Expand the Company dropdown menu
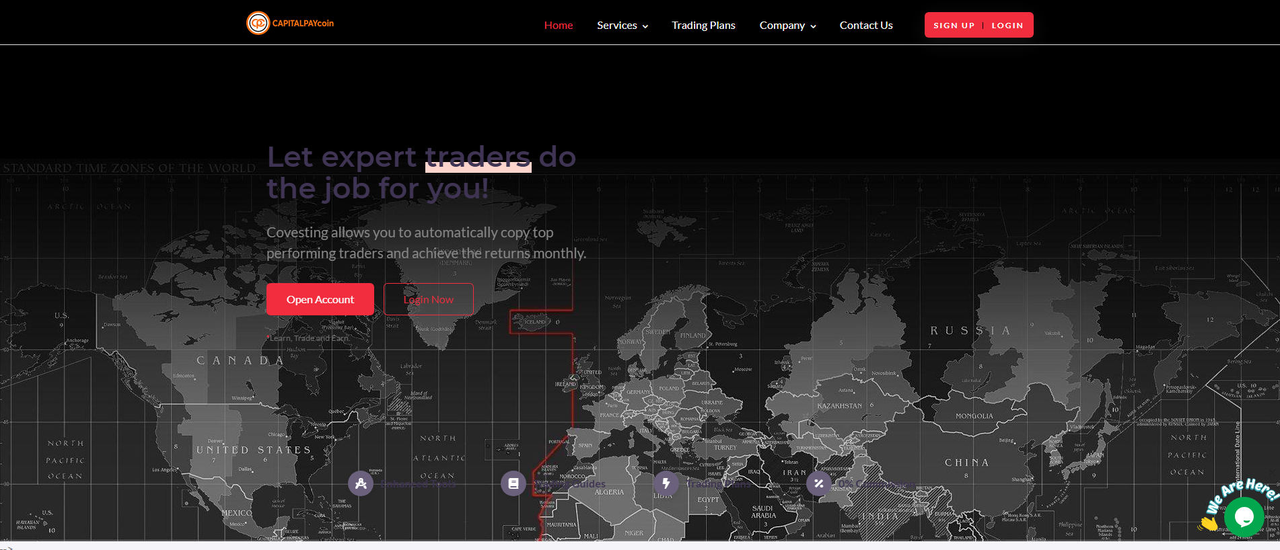1280x550 pixels. tap(787, 26)
